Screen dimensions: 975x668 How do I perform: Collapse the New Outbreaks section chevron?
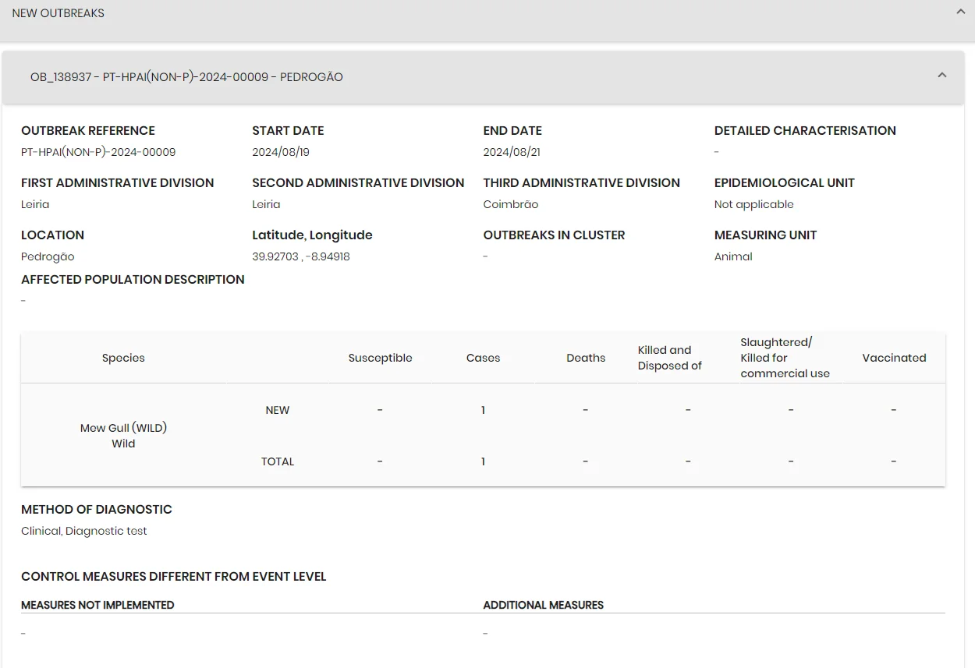click(961, 12)
